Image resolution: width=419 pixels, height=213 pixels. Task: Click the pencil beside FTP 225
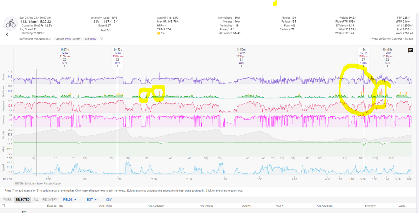pyautogui.click(x=409, y=18)
